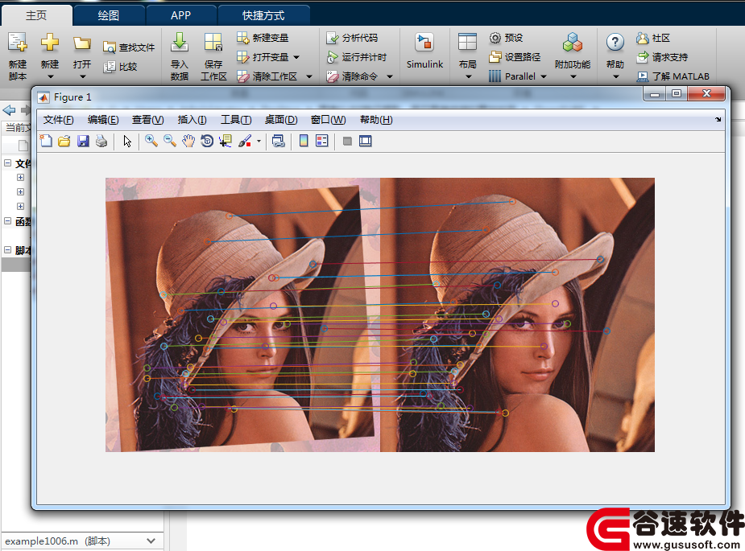The width and height of the screenshot is (745, 551).
Task: Open 查看(V) menu in Figure window
Action: click(x=147, y=120)
